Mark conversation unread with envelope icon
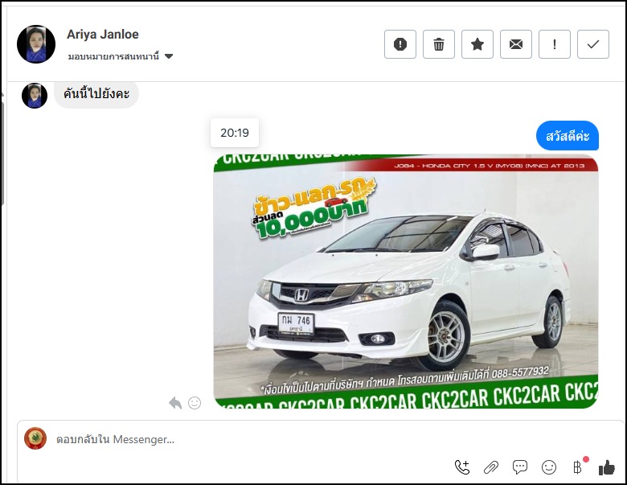Viewport: 627px width, 485px height. 516,44
